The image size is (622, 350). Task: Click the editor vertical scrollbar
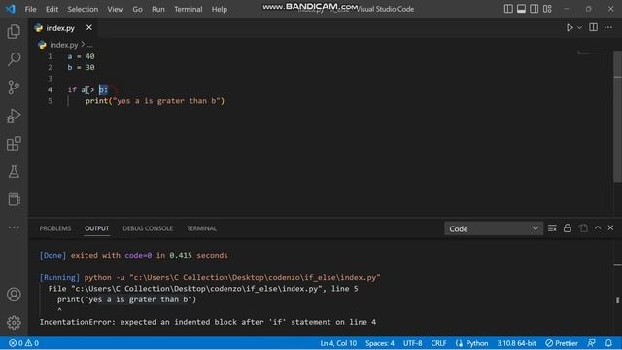[618, 116]
